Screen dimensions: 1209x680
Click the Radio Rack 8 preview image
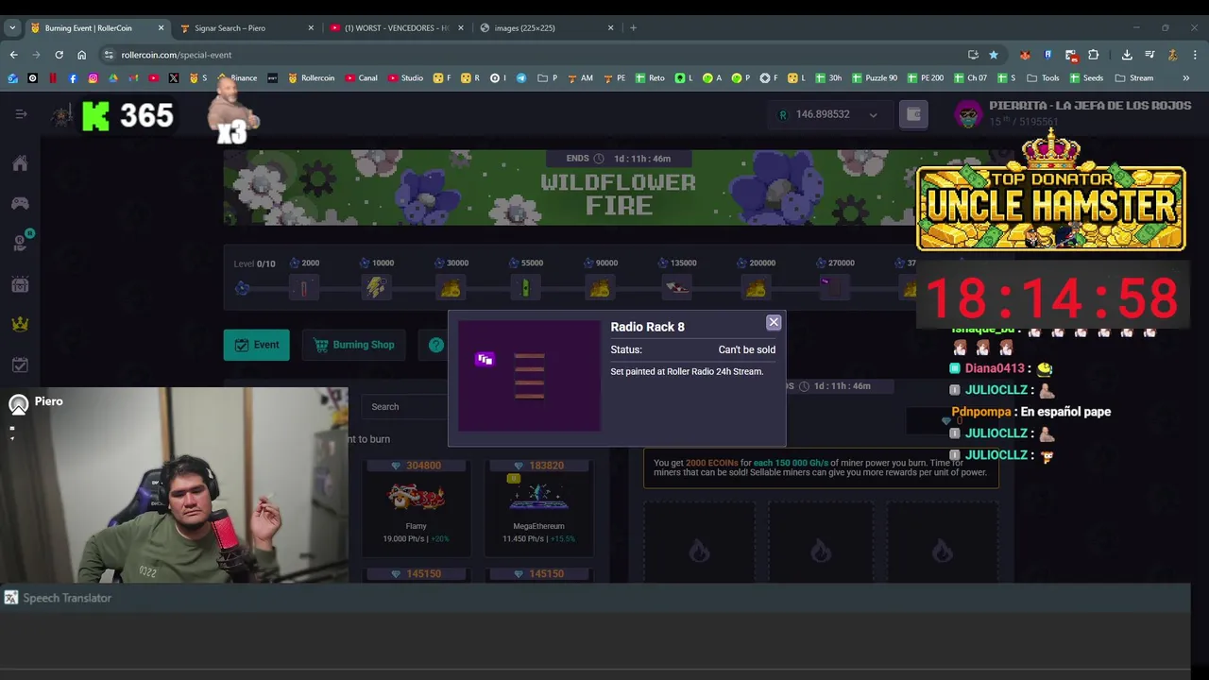click(529, 376)
